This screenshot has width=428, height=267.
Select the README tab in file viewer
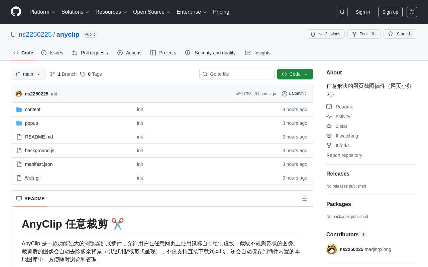(x=30, y=199)
